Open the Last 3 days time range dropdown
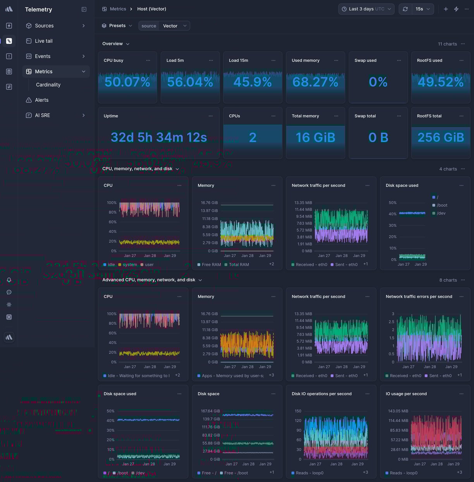Screen dimensions: 474x482 (366, 9)
